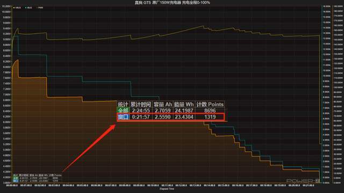The height and width of the screenshot is (193, 344).
Task: Click the '8696' points cell in enlarged table
Action: coord(210,110)
